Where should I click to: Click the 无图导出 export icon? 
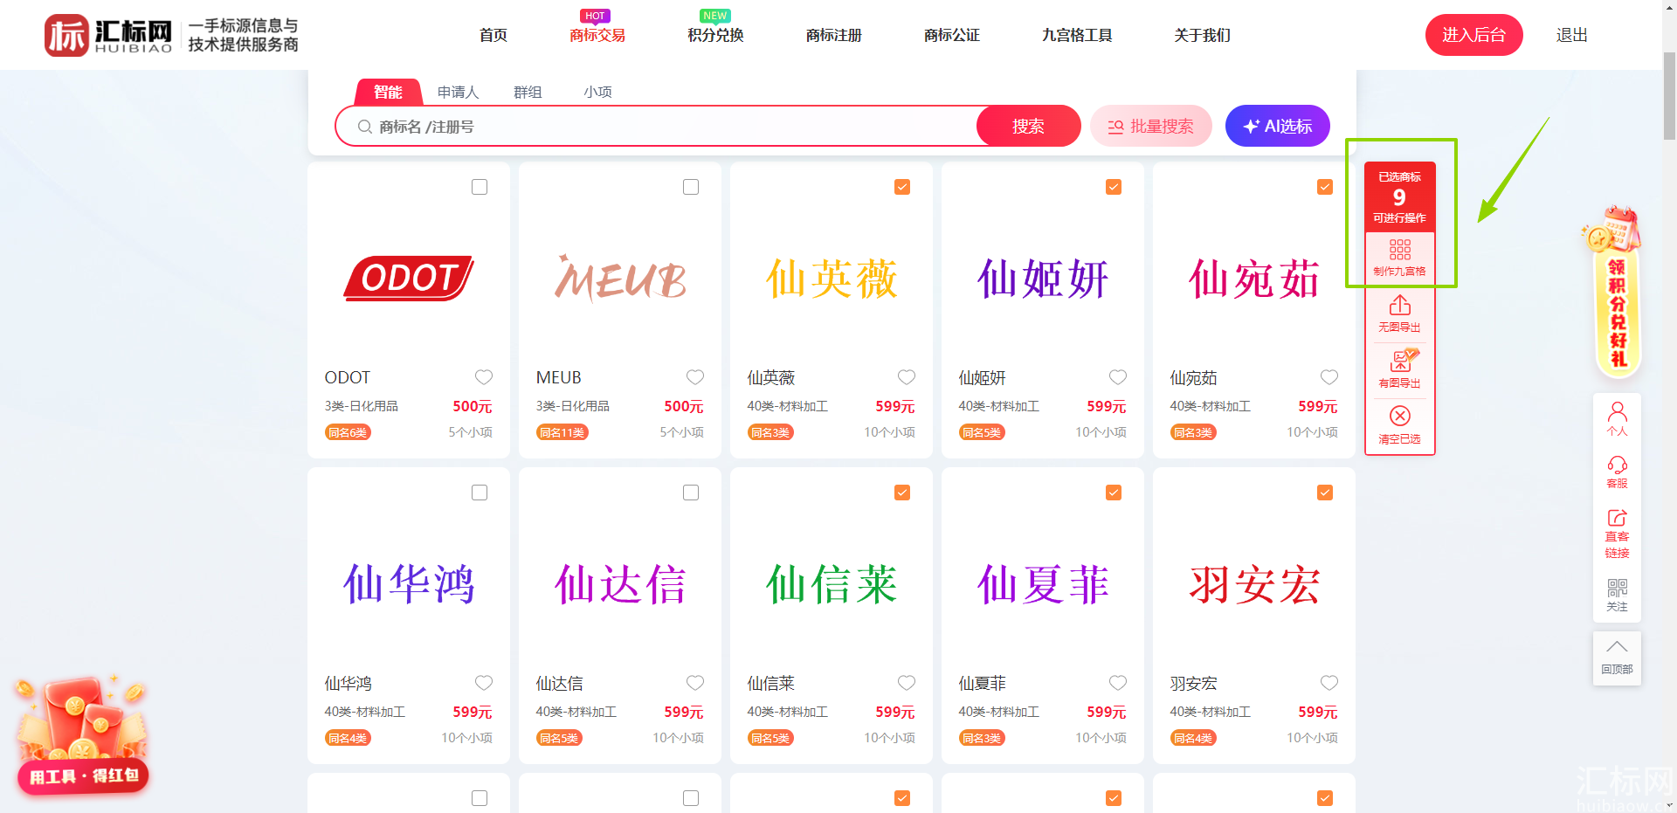click(x=1399, y=305)
